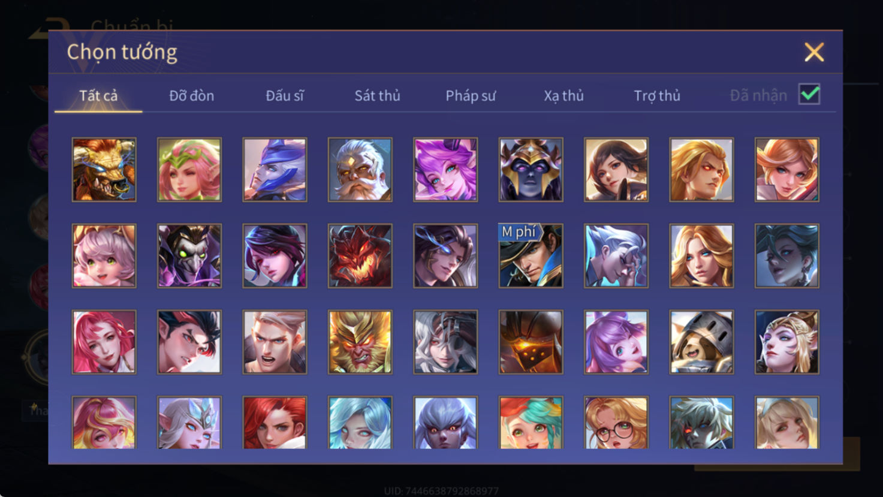Select the hero tagged 'M phí'
The image size is (883, 497).
(531, 256)
